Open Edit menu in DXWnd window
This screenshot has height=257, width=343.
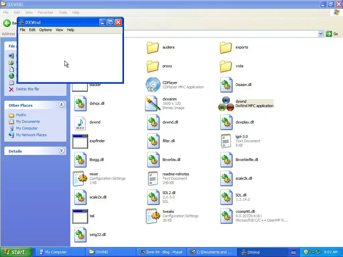pyautogui.click(x=32, y=30)
